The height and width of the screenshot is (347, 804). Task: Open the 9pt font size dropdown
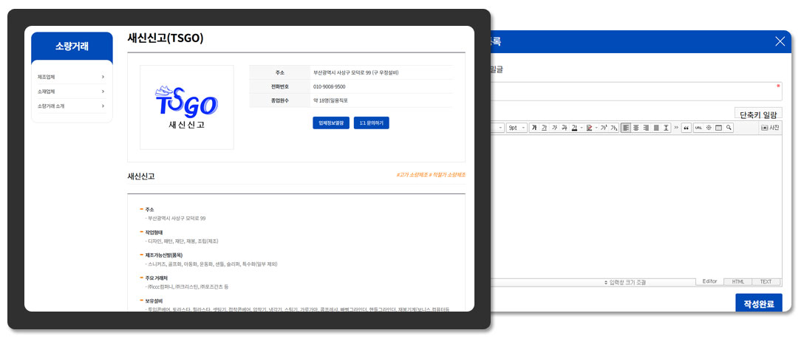pos(517,128)
